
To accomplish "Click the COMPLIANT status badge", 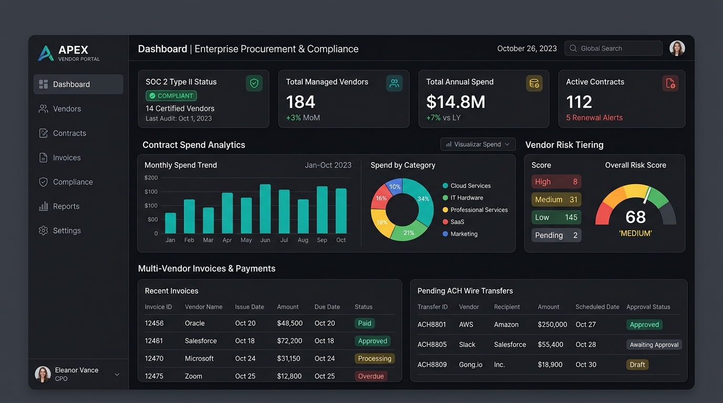I will pos(171,96).
